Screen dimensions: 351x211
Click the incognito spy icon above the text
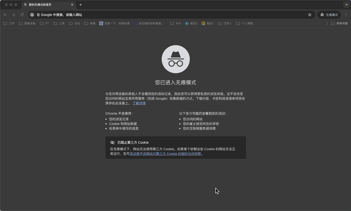pos(175,59)
